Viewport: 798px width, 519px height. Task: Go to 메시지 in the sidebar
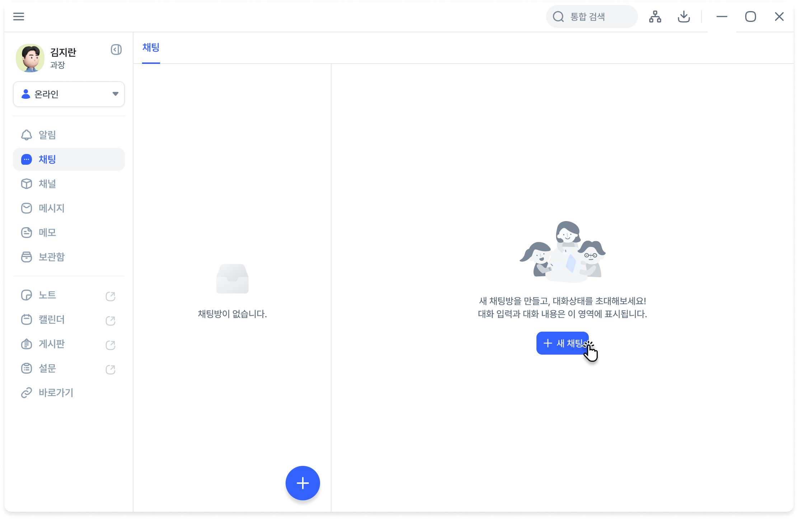(x=51, y=208)
